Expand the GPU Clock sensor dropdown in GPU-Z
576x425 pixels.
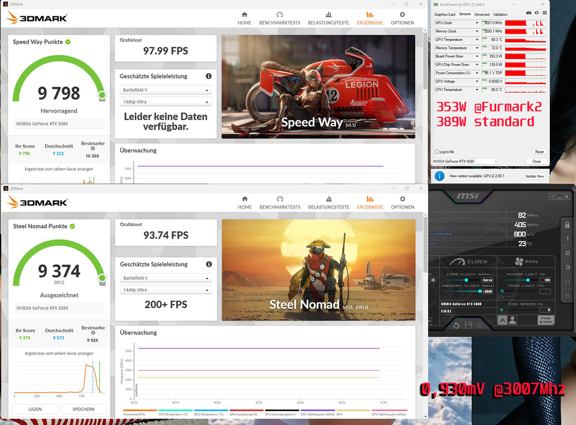[x=477, y=23]
